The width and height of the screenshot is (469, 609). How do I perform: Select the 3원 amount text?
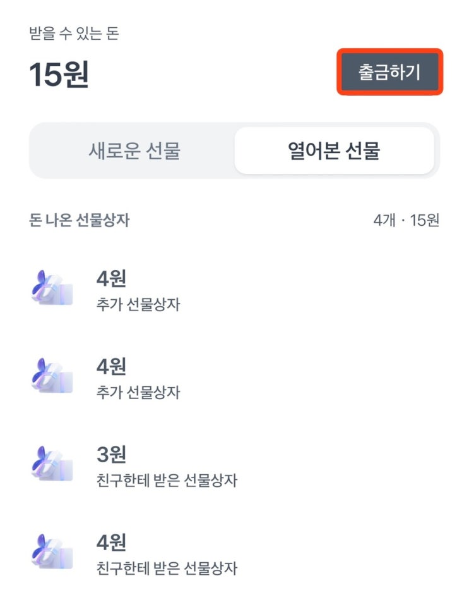(x=110, y=454)
